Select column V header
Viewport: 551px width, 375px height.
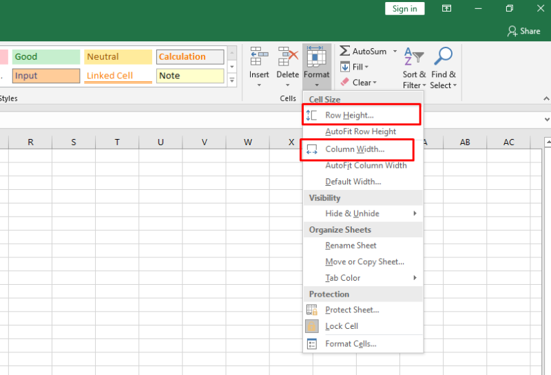click(204, 142)
